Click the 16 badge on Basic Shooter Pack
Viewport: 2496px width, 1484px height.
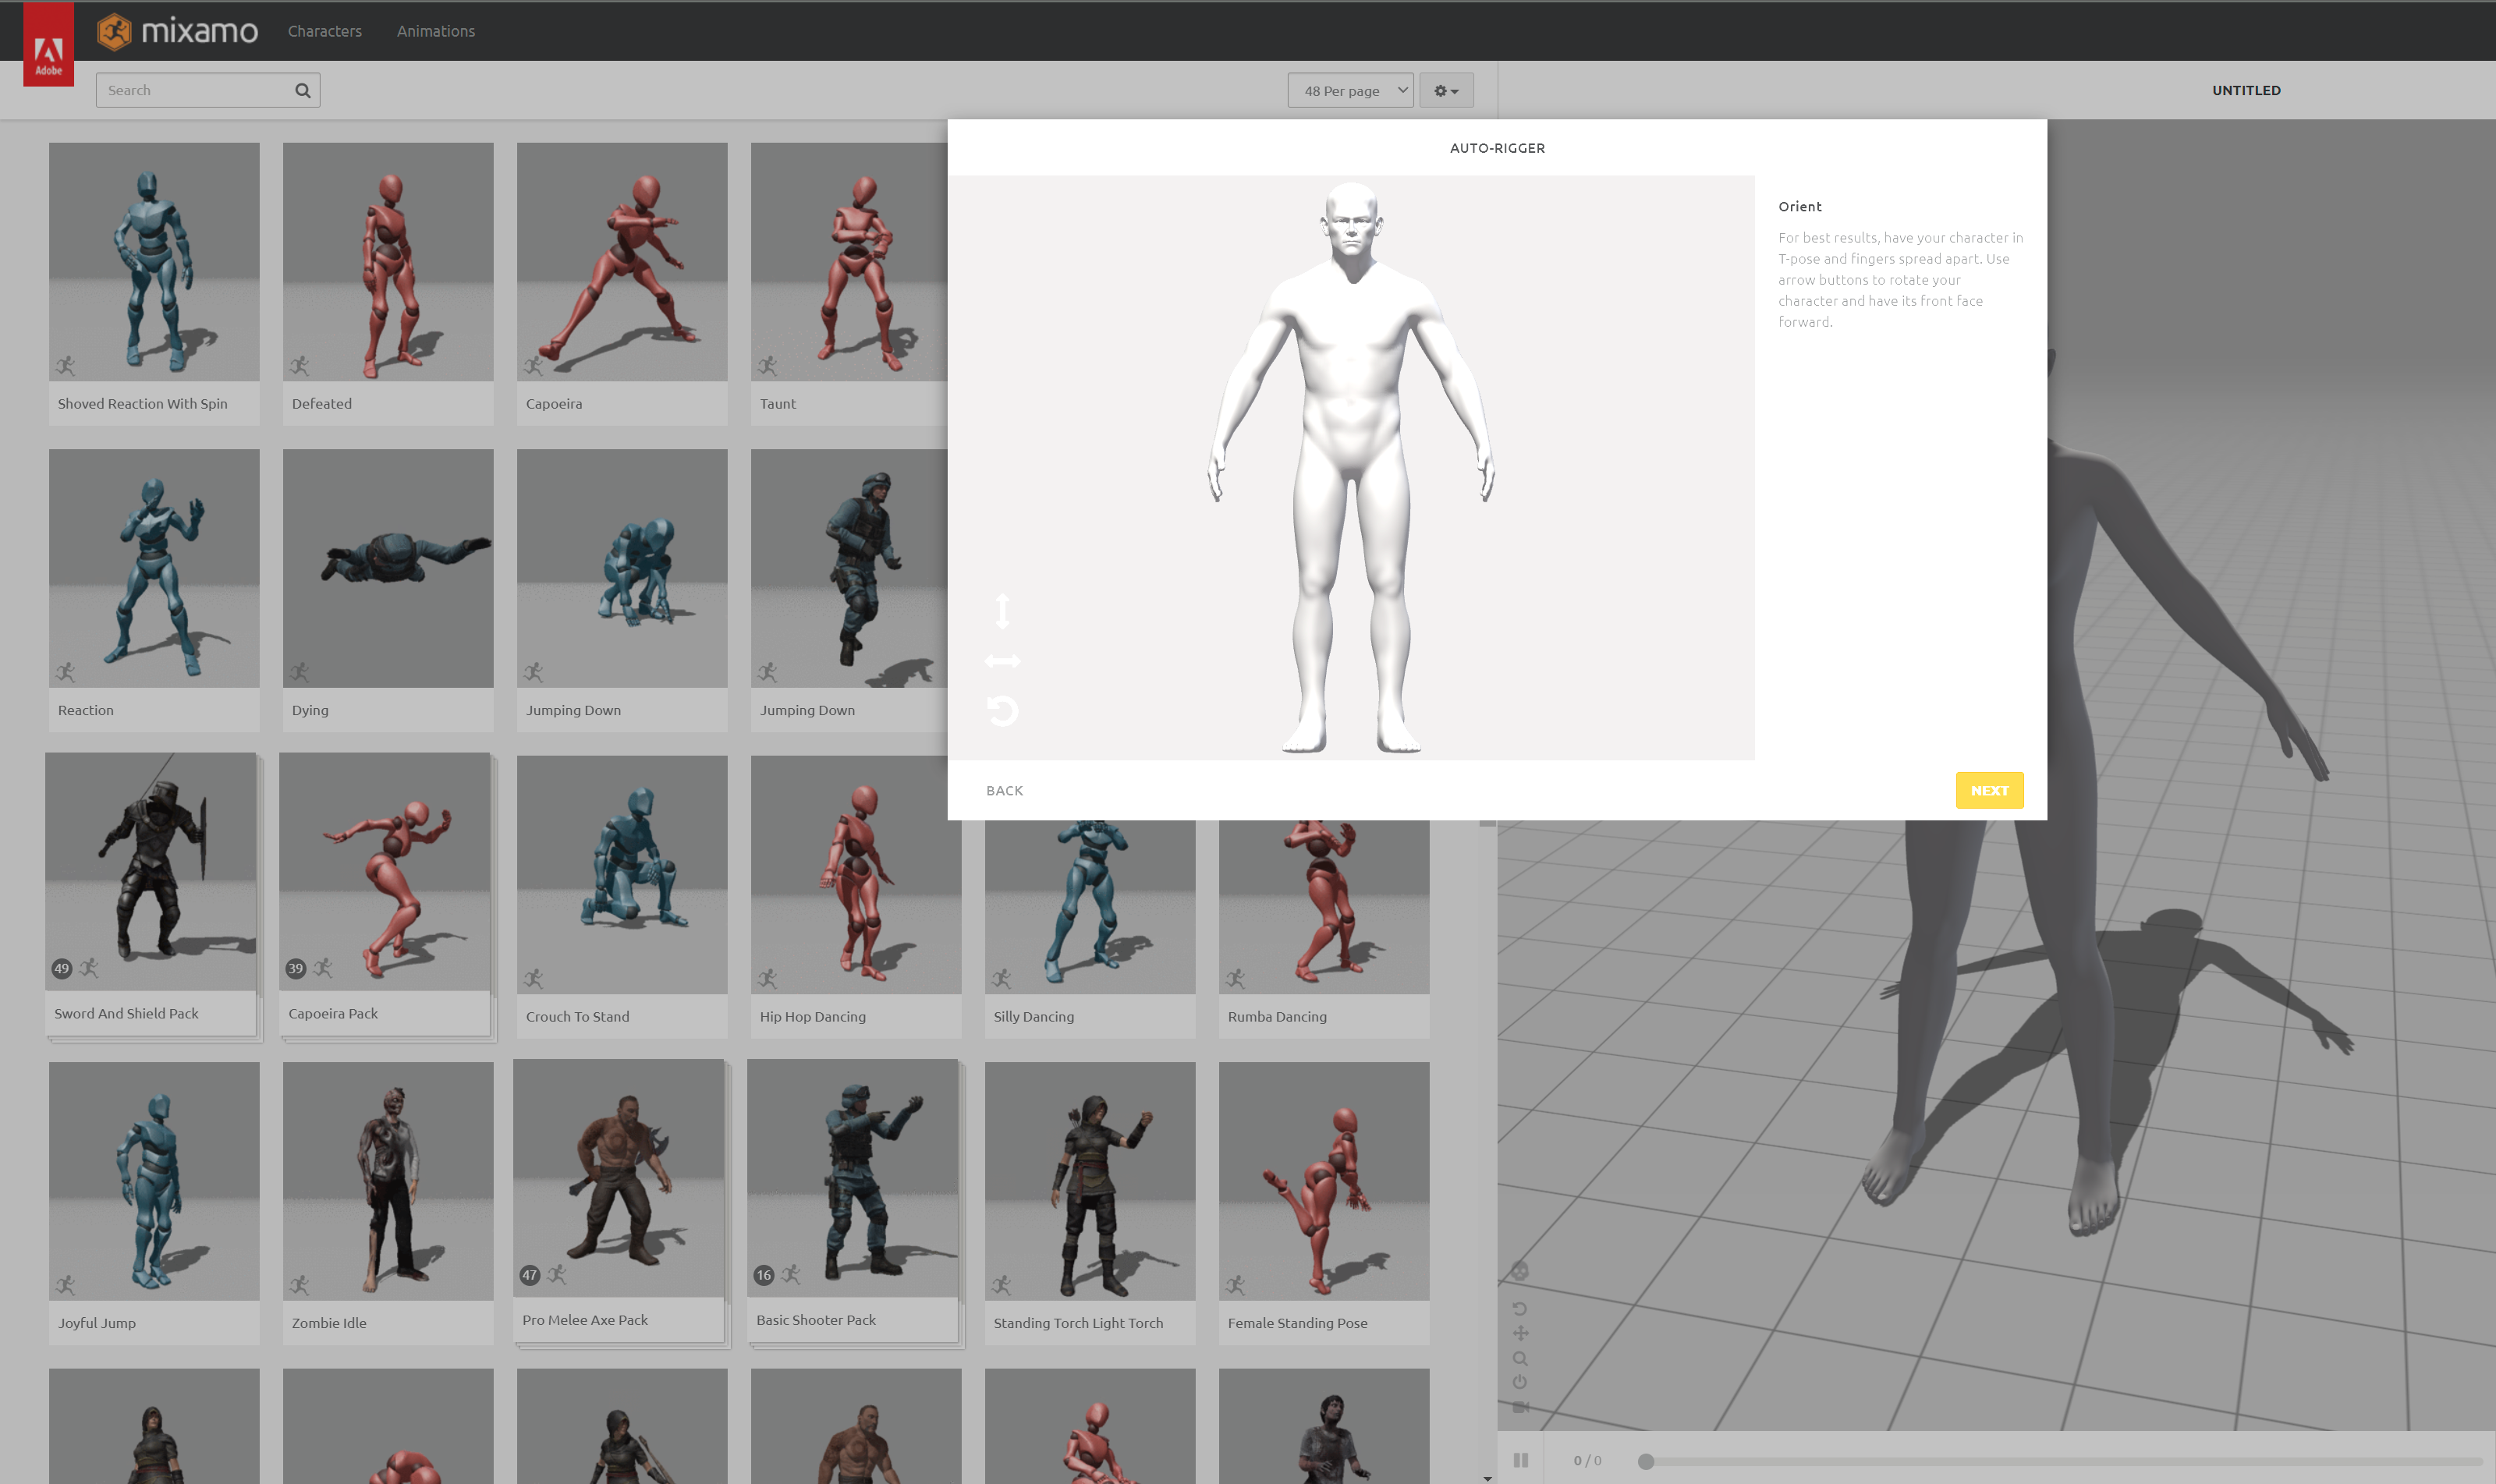764,1275
